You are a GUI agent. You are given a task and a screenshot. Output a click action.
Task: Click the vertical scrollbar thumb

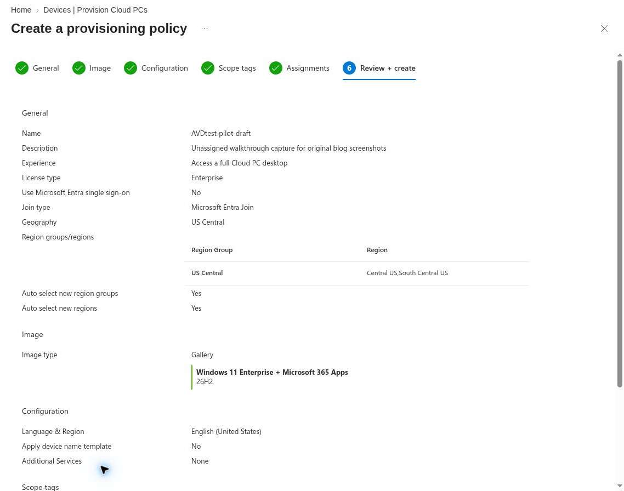point(620,224)
